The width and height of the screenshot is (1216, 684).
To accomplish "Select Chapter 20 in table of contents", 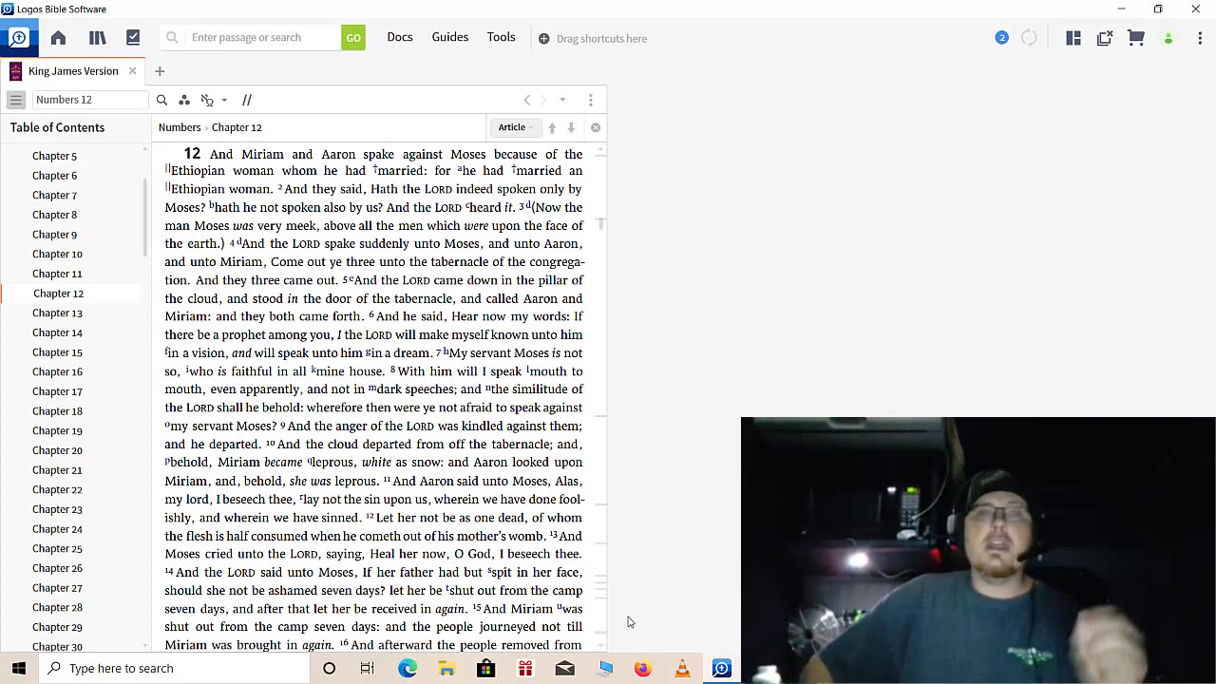I will [x=57, y=450].
